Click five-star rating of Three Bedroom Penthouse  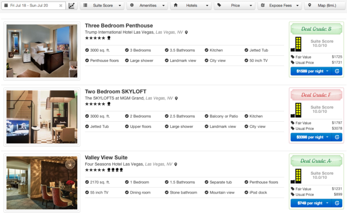[x=95, y=38]
